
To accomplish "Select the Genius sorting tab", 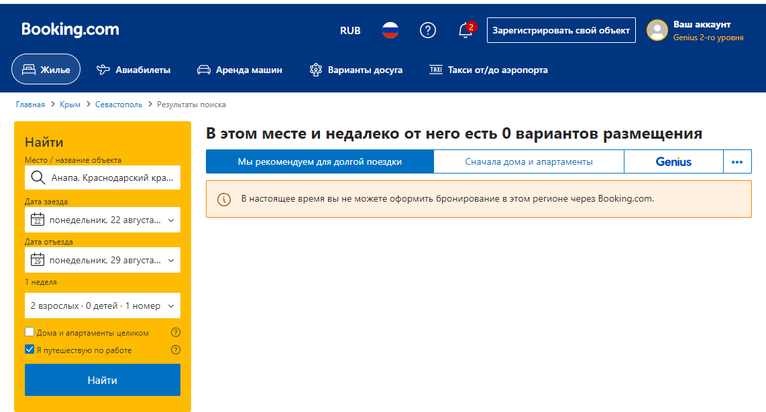I will click(673, 161).
